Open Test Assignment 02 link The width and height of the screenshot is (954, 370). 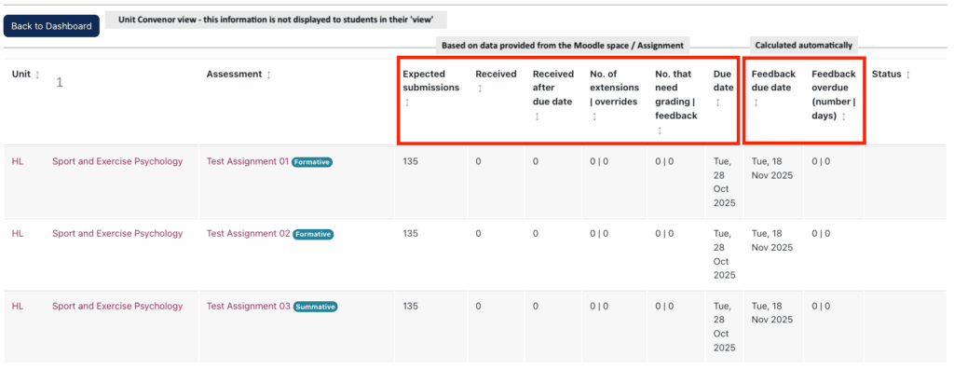click(248, 234)
